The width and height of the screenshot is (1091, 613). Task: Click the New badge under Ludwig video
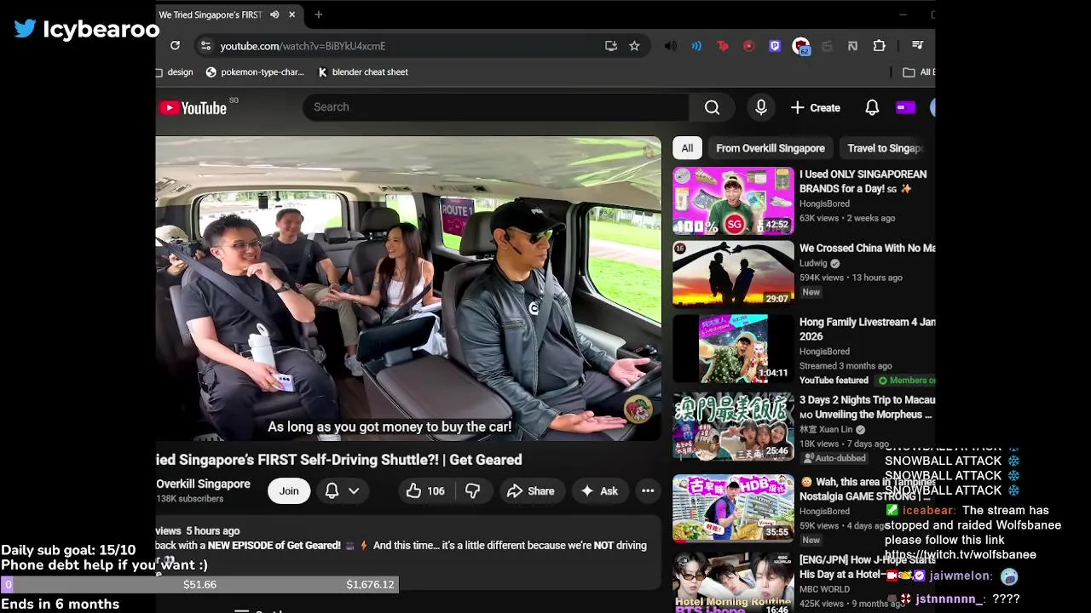[x=811, y=292]
